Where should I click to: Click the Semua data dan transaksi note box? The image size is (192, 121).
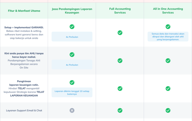tap(168, 36)
